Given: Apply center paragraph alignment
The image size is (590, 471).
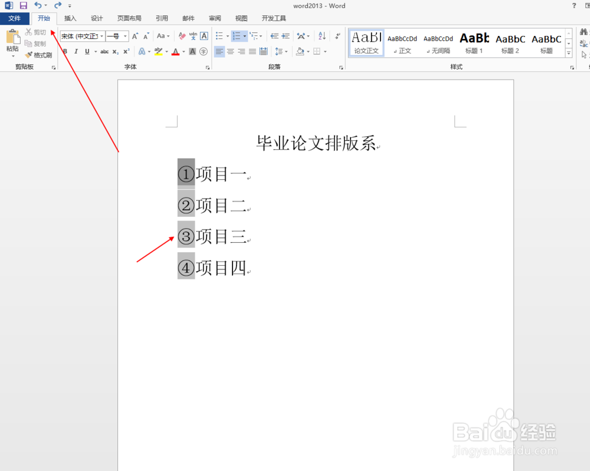Looking at the screenshot, I should tap(230, 52).
